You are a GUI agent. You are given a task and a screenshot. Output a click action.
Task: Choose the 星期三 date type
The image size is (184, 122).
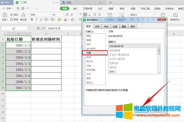coord(133,72)
